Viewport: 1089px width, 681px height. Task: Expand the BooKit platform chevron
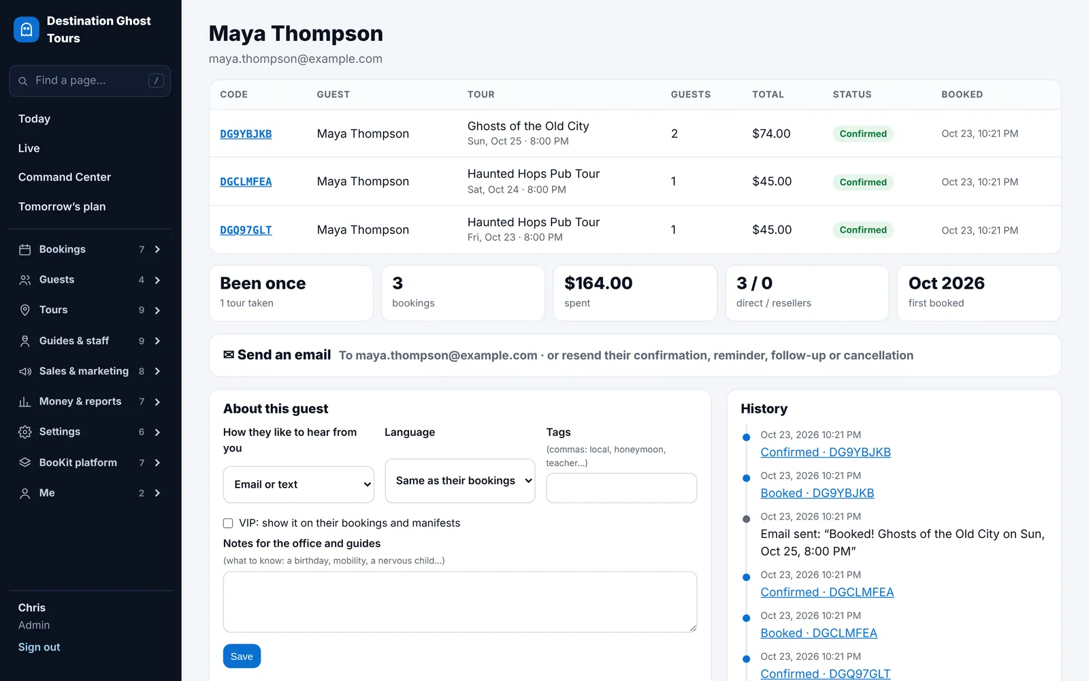click(x=157, y=462)
